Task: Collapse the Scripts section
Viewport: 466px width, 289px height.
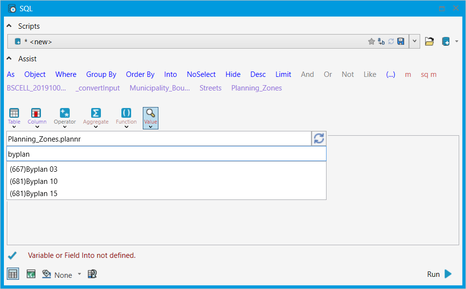Action: coord(8,26)
